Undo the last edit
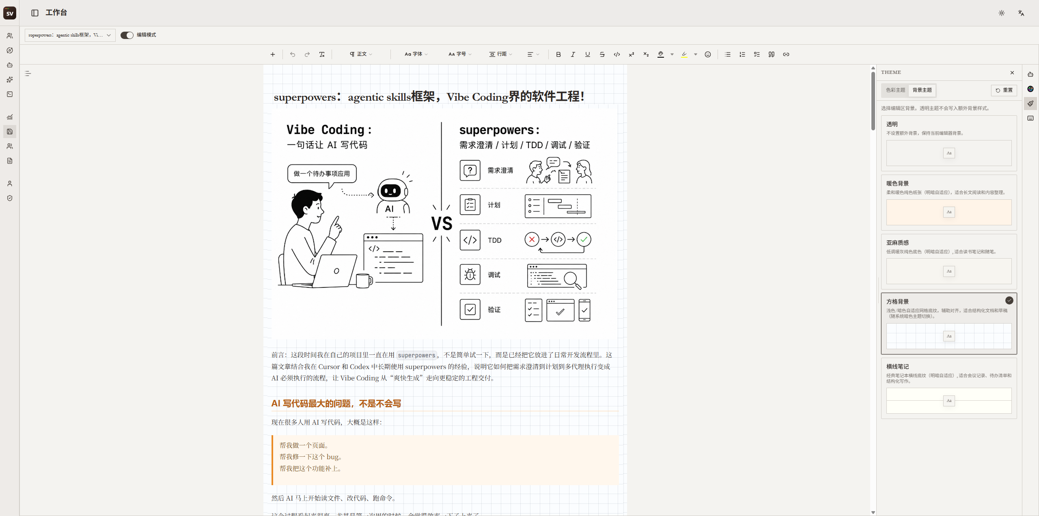 pos(293,54)
